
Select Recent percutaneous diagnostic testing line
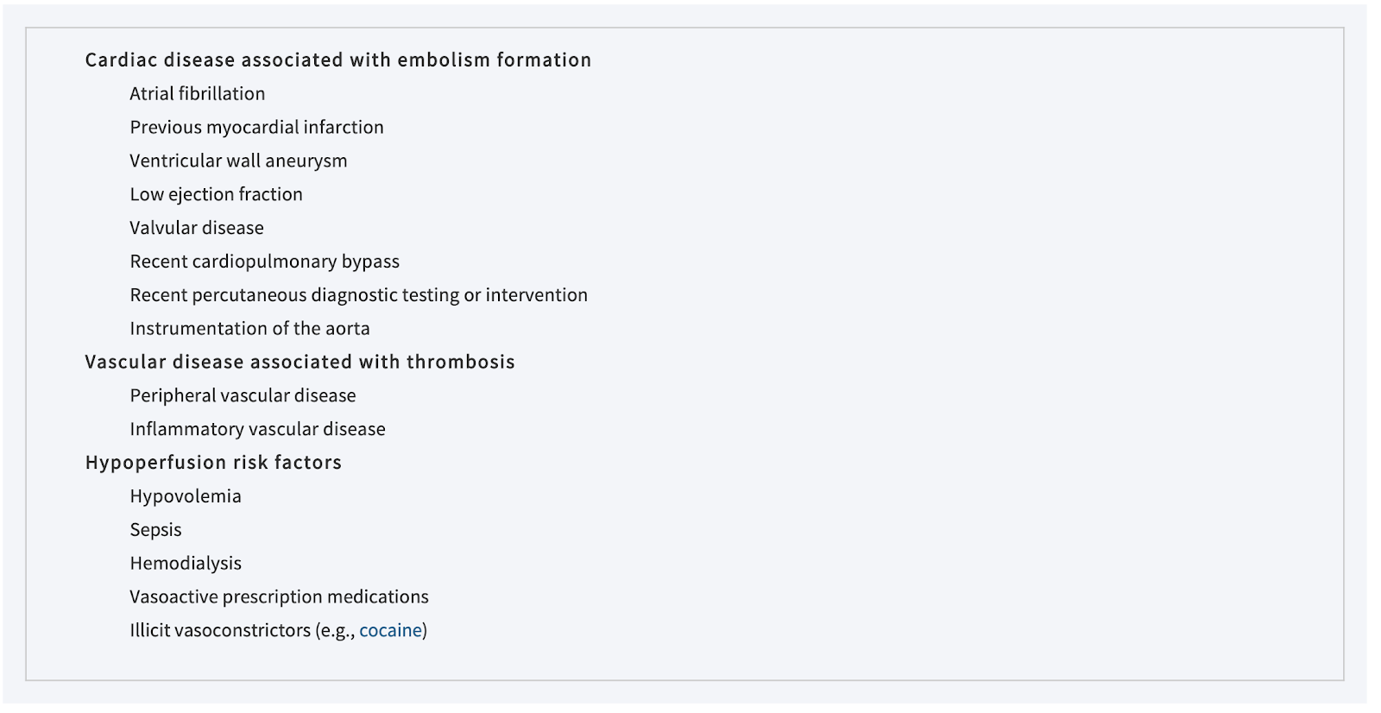[358, 295]
